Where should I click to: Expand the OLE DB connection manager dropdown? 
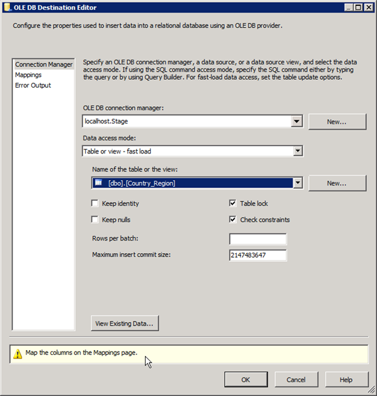click(297, 121)
